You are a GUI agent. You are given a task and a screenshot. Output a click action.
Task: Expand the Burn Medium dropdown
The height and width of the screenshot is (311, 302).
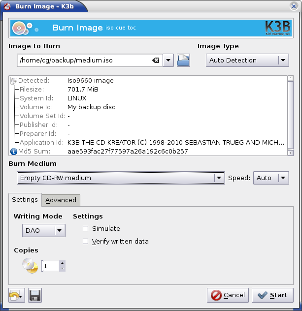point(121,178)
